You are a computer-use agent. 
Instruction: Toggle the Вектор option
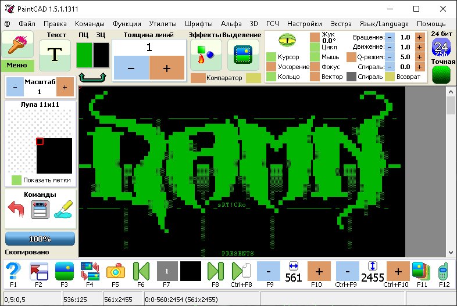point(315,77)
